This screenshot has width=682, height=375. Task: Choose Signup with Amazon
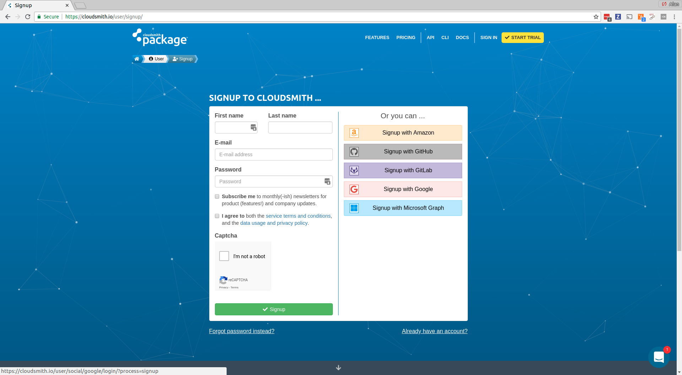pos(403,133)
